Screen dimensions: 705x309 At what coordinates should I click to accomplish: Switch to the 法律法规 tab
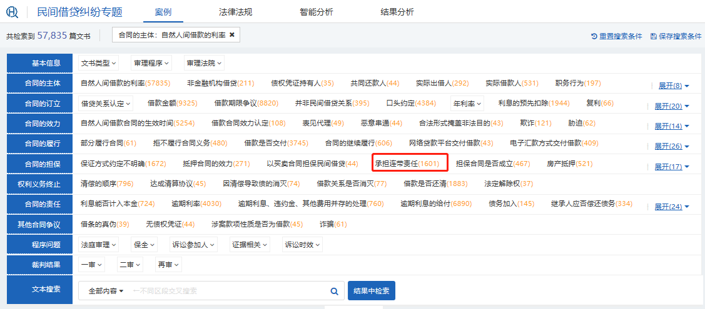[x=236, y=12]
